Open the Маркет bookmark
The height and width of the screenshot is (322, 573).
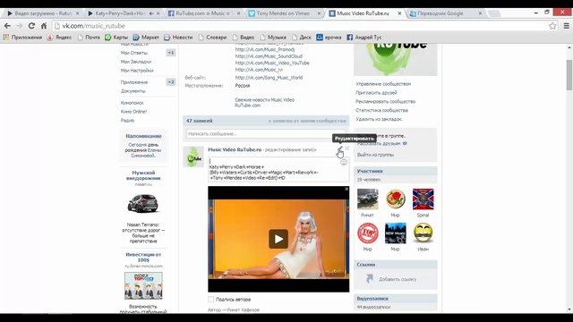(146, 38)
